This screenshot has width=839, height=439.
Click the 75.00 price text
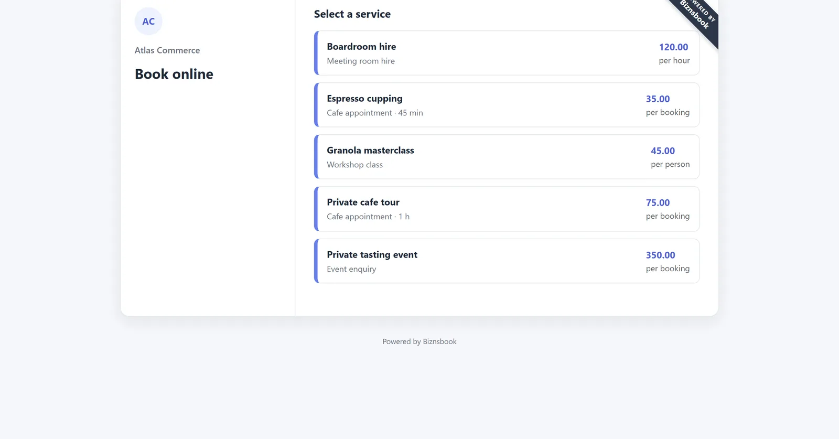tap(658, 203)
